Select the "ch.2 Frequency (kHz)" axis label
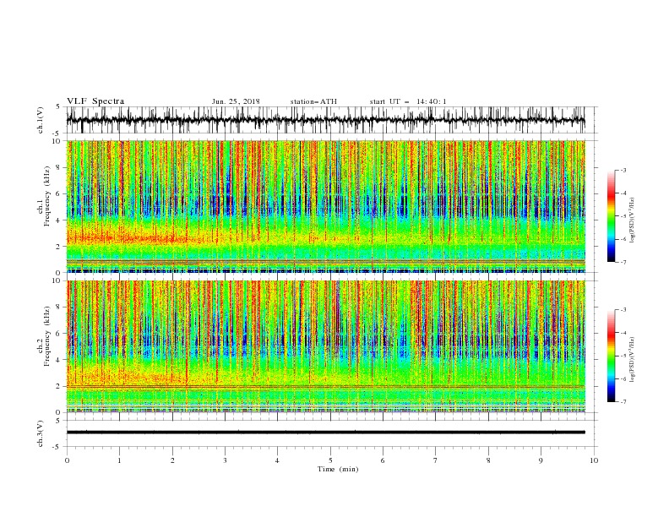The image size is (669, 517). (44, 336)
